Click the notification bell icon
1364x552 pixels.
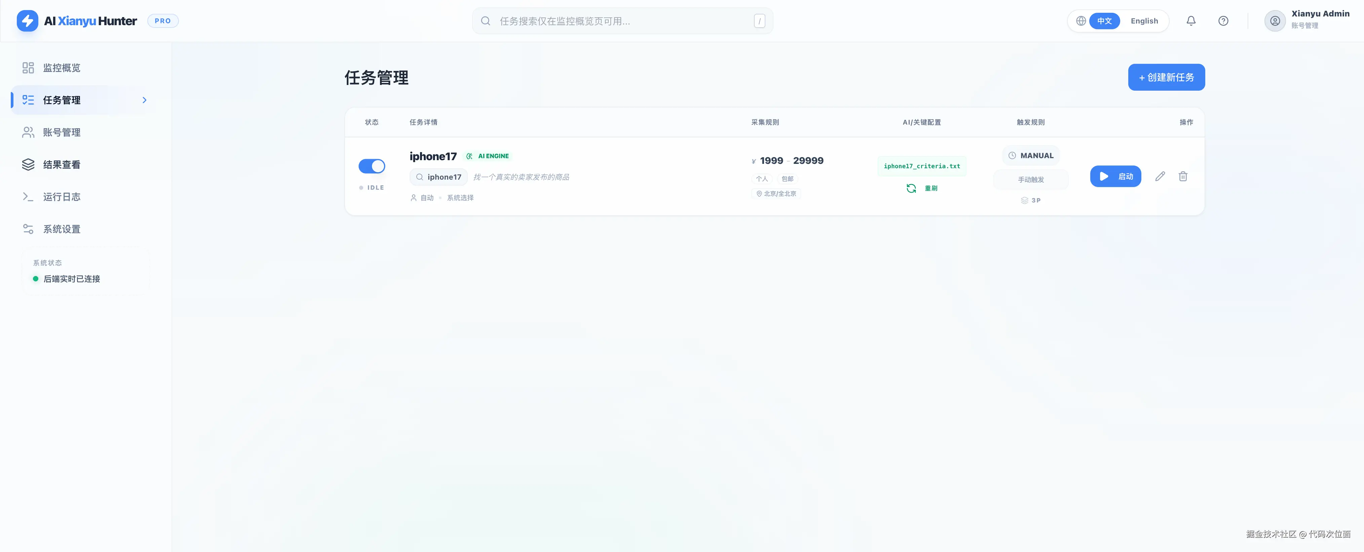(x=1191, y=21)
